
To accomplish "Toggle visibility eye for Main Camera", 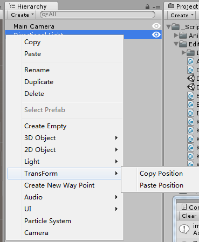I will 156,26.
